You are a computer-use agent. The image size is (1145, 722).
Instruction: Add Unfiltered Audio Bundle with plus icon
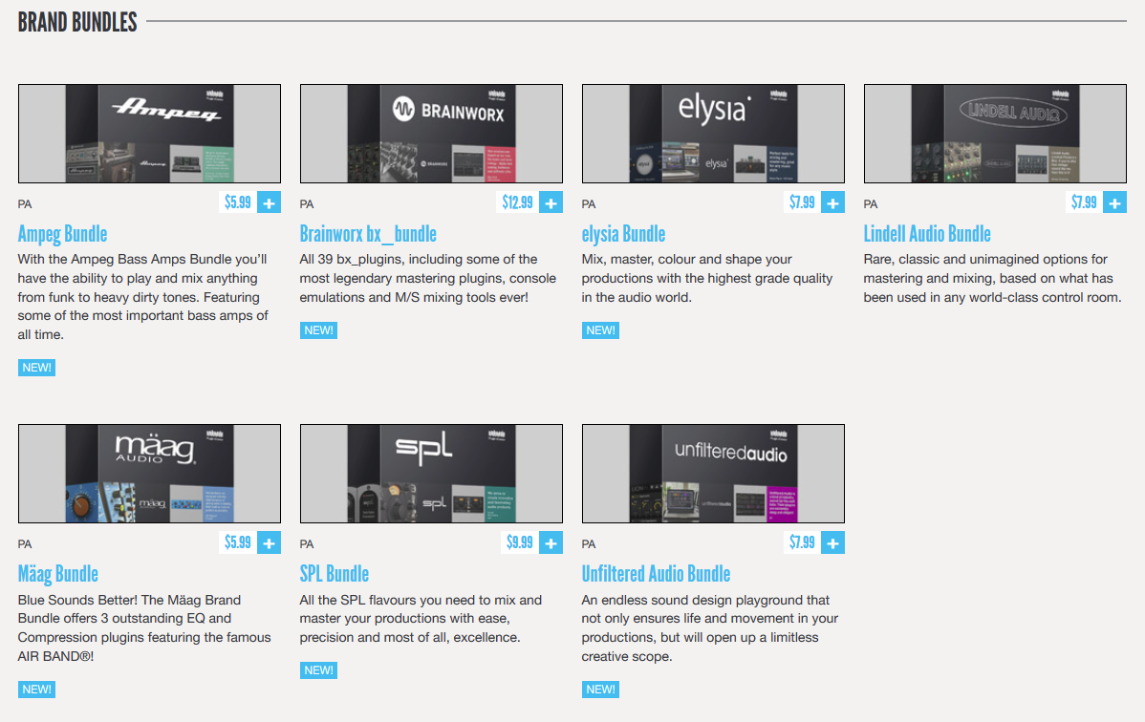[x=832, y=542]
